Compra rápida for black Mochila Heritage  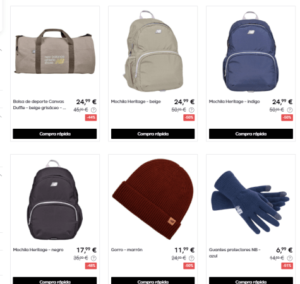(55, 281)
